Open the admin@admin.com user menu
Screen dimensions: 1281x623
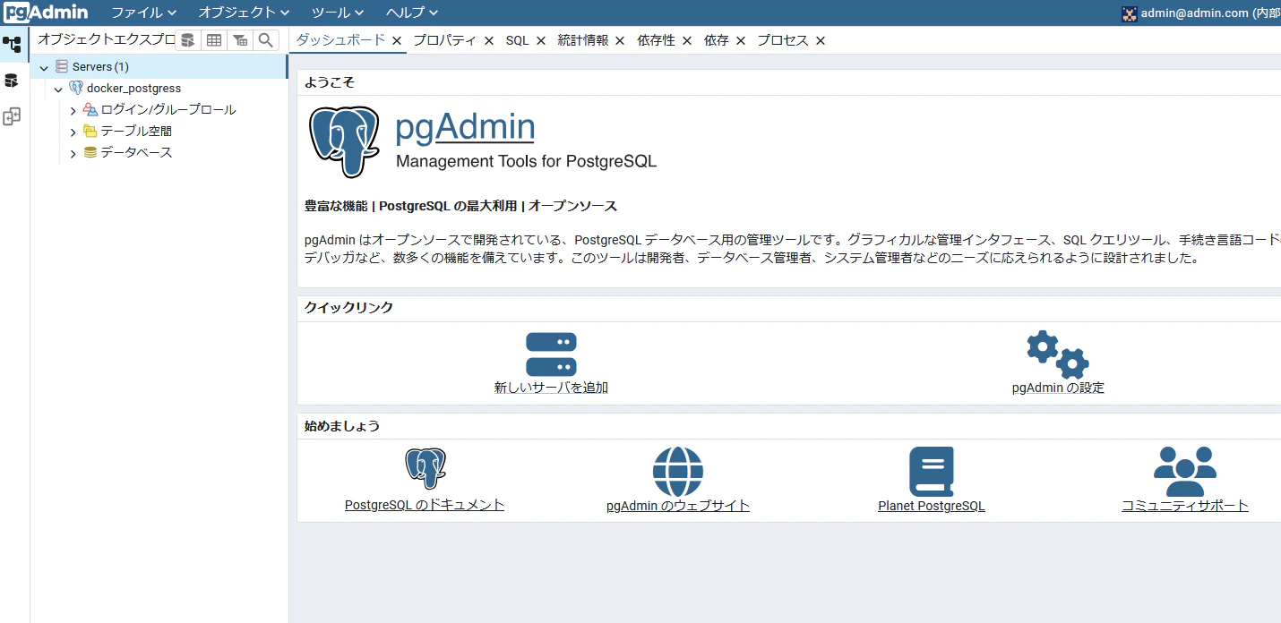pyautogui.click(x=1201, y=13)
